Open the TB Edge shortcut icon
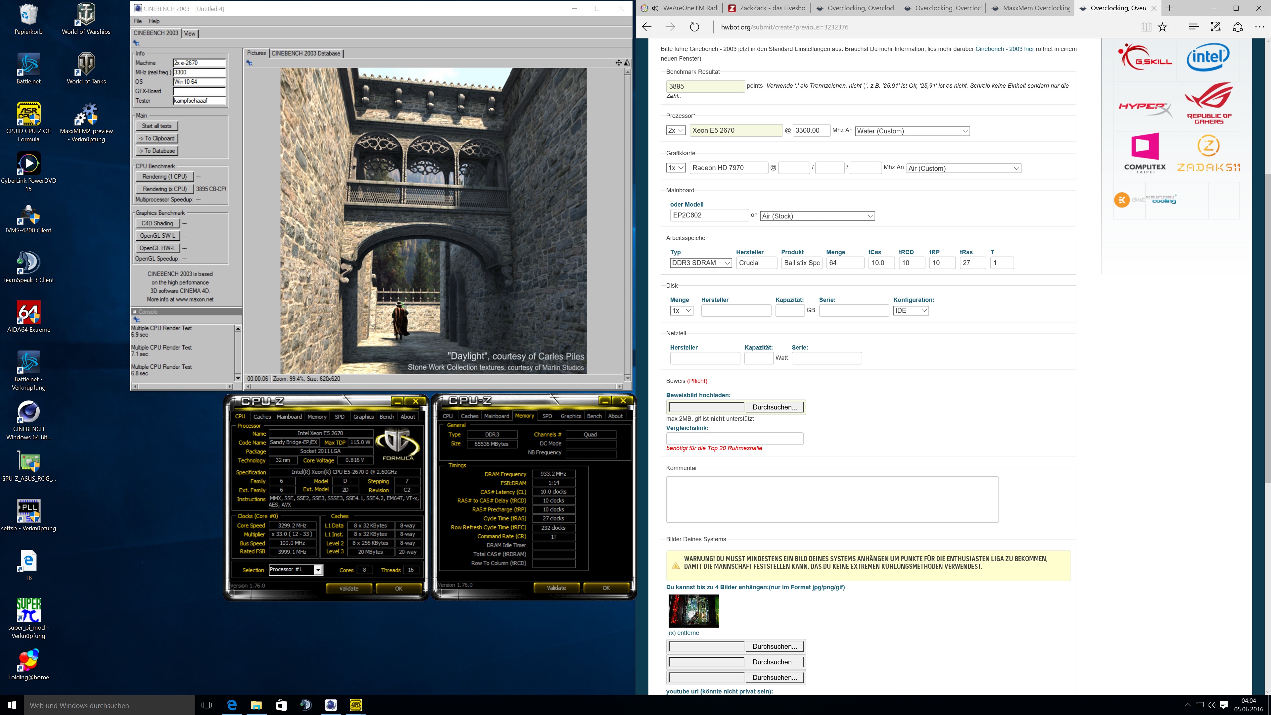 [28, 565]
